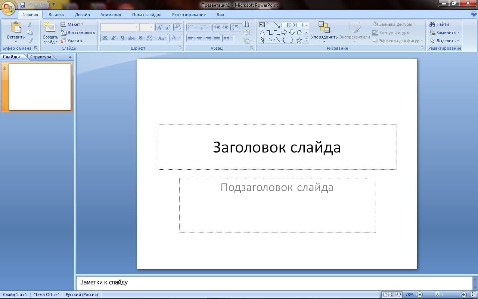Open the Дизайн ribbon tab

(x=82, y=15)
